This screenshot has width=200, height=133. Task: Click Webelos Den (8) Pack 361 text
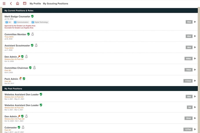point(14,108)
